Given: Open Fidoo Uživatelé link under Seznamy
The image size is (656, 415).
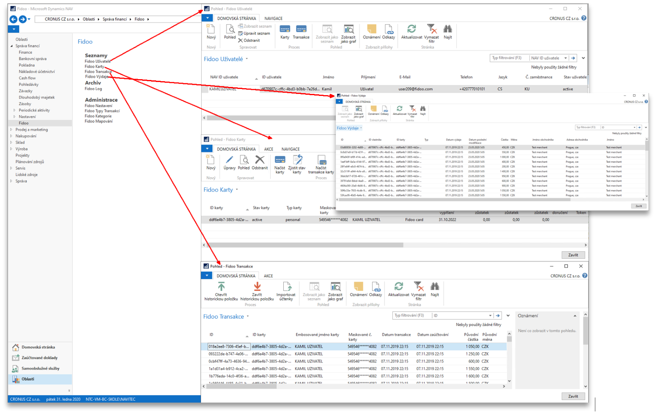Looking at the screenshot, I should (x=98, y=62).
